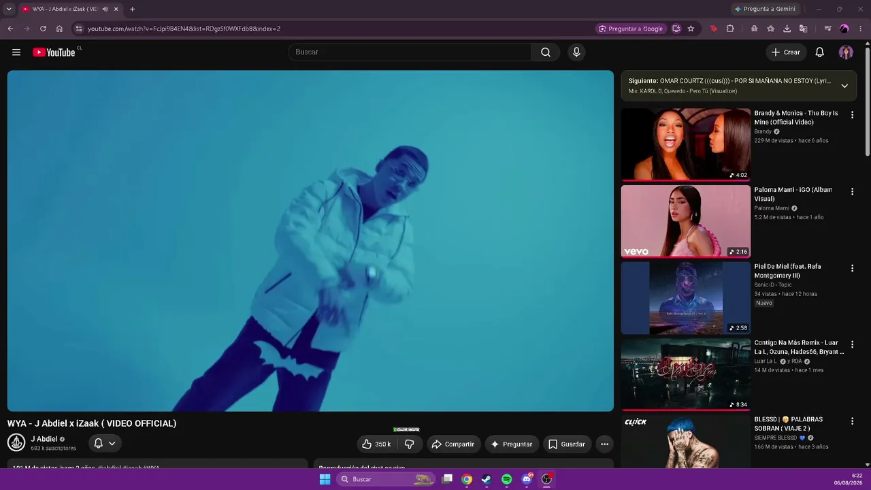Screen dimensions: 871x490
Task: Click the Sonic ID - Topic channel name
Action: tap(774, 284)
